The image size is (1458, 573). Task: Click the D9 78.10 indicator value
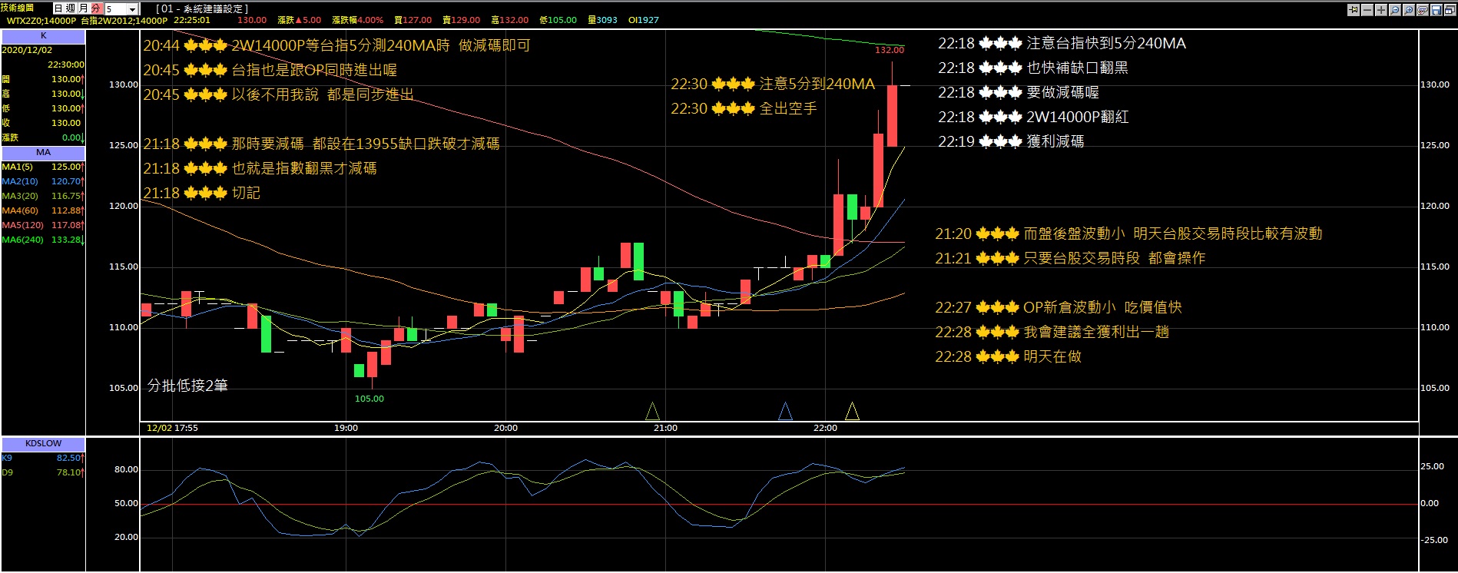43,472
